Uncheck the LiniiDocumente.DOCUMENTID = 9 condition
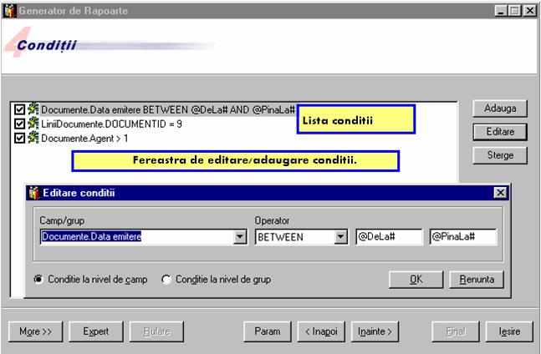The height and width of the screenshot is (354, 541). click(20, 124)
